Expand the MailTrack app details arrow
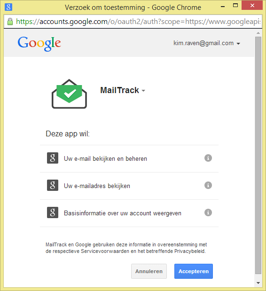266x291 pixels. 143,91
